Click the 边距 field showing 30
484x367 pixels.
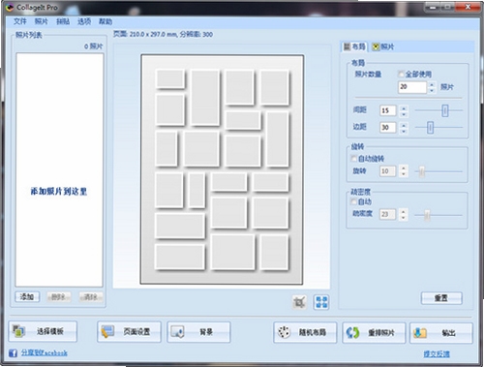pos(388,128)
